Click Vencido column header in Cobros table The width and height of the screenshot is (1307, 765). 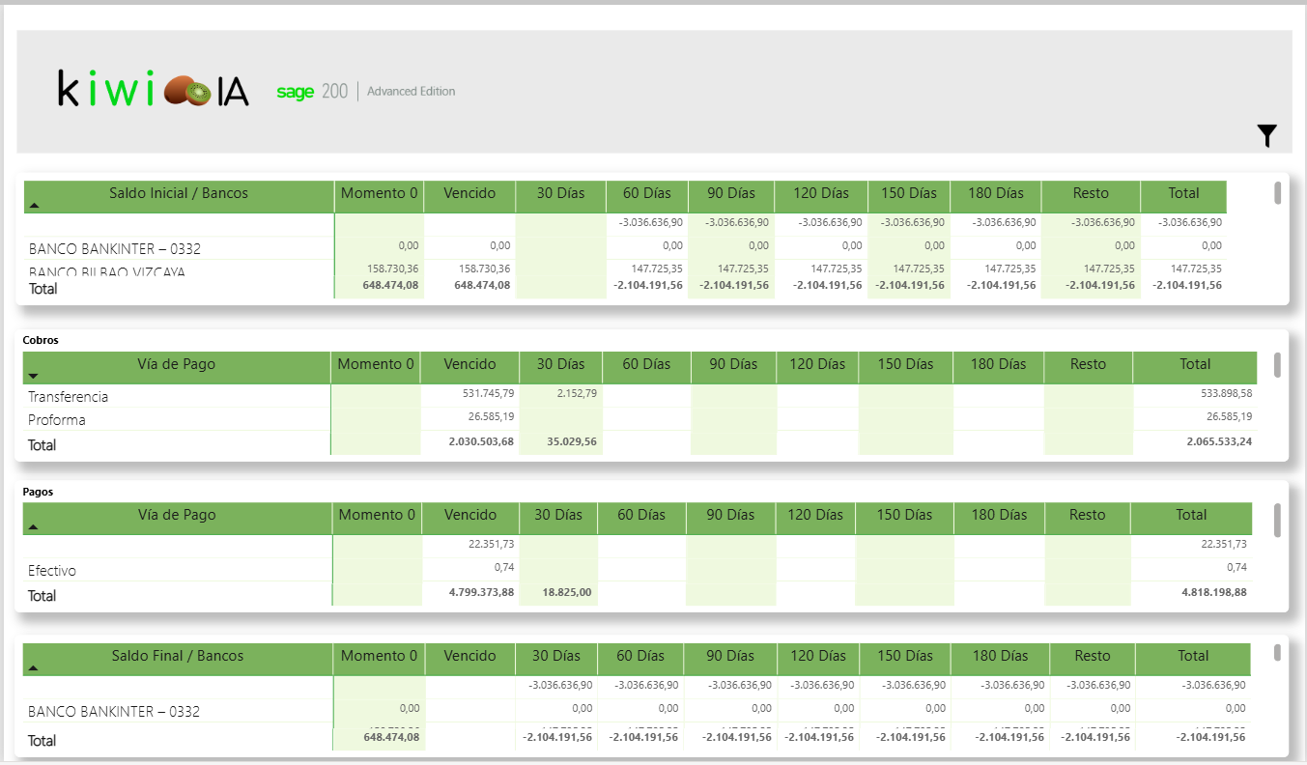click(x=469, y=364)
